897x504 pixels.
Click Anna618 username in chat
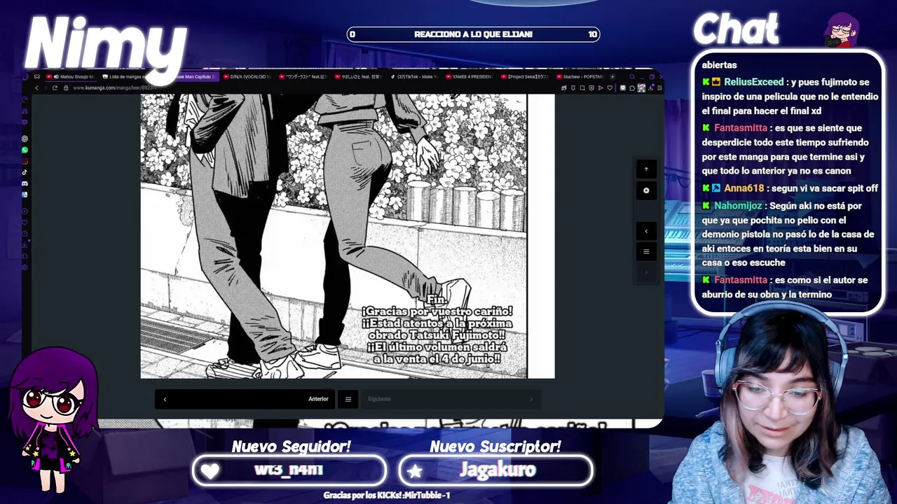tap(744, 188)
